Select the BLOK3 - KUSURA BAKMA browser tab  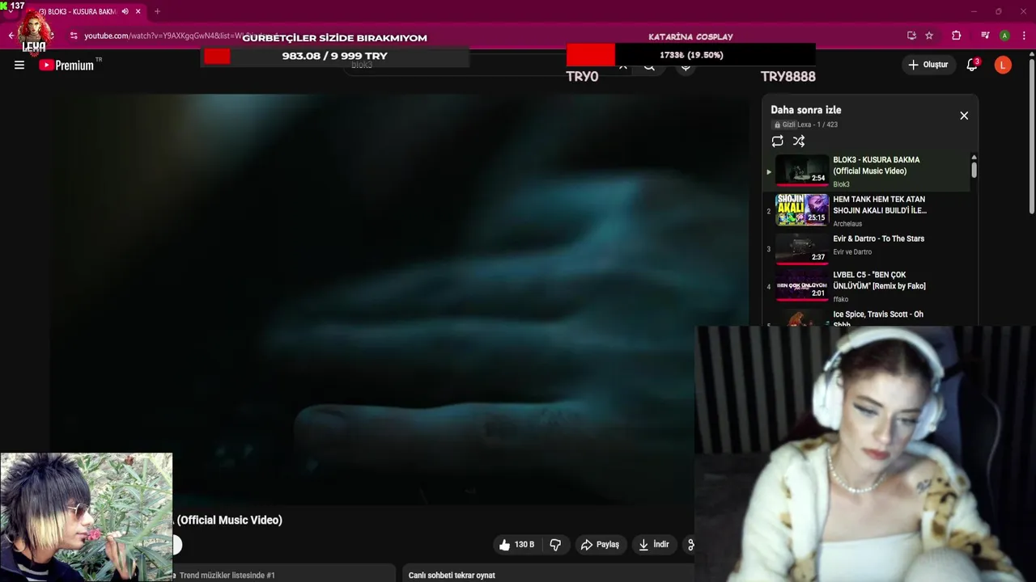click(78, 11)
